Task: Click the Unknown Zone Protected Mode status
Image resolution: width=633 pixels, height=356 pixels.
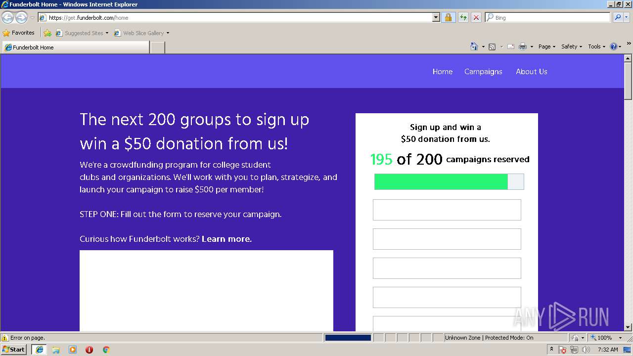Action: pyautogui.click(x=489, y=338)
